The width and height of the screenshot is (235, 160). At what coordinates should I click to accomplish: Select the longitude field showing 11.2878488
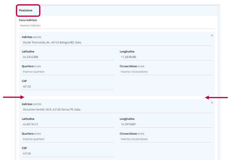tap(165, 57)
